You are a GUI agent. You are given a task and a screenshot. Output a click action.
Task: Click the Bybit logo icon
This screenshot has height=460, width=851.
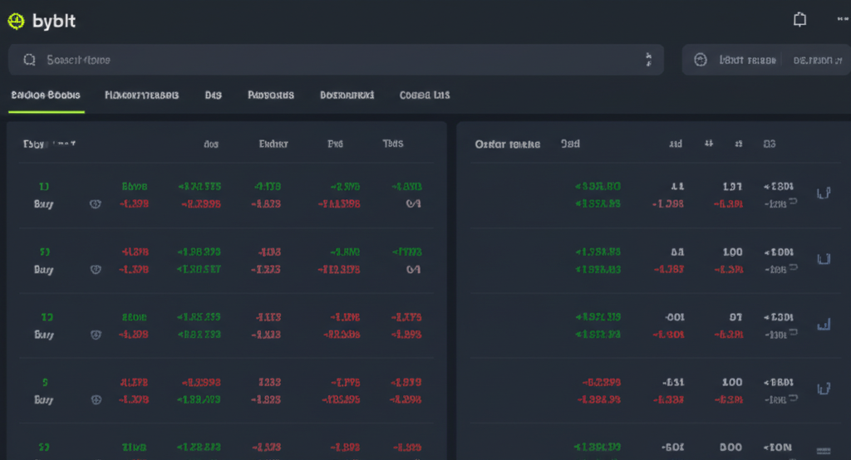point(16,22)
